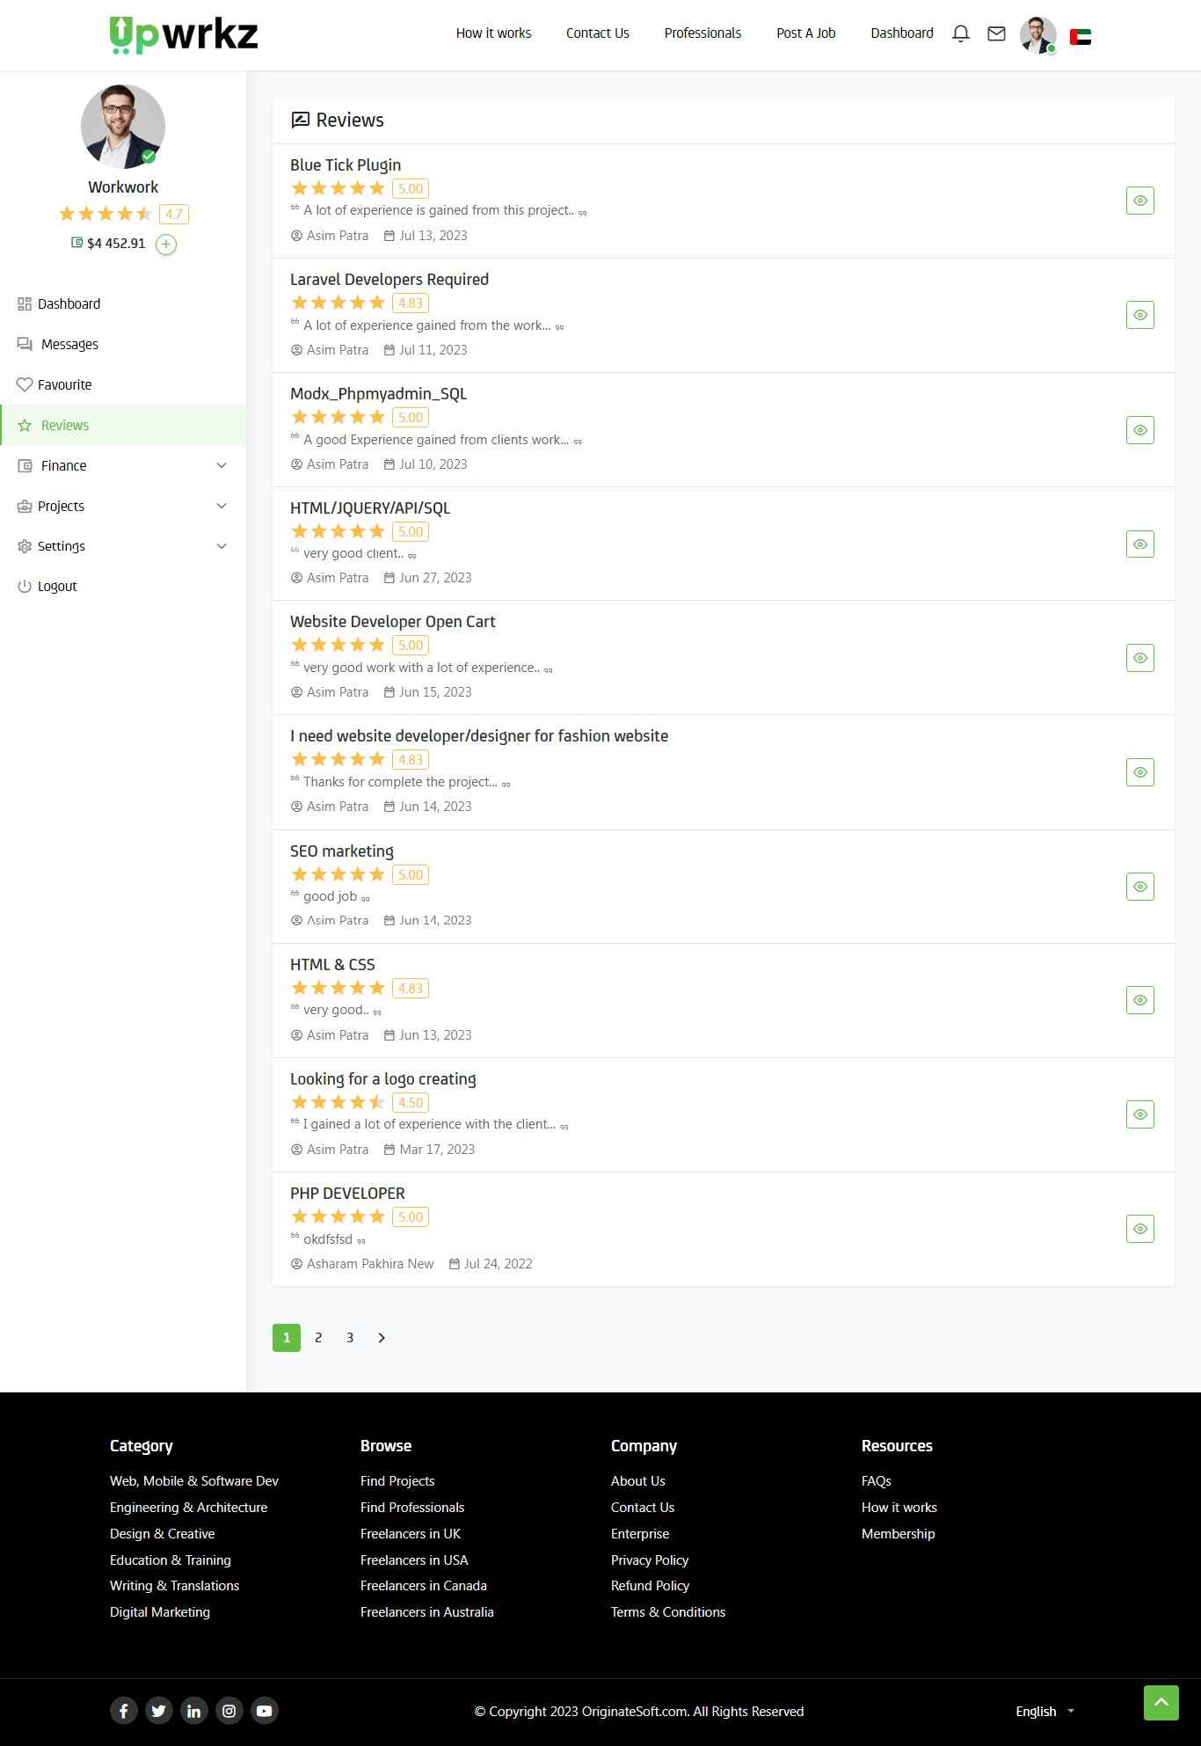The width and height of the screenshot is (1201, 1746).
Task: Go to page 2 of reviews
Action: pos(318,1338)
